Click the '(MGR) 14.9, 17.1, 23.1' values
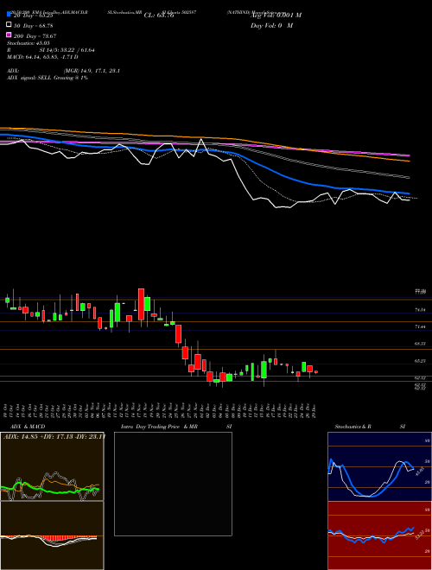 [x=92, y=71]
